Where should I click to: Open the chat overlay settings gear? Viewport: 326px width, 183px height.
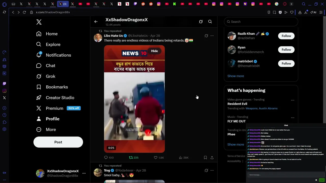click(316, 180)
